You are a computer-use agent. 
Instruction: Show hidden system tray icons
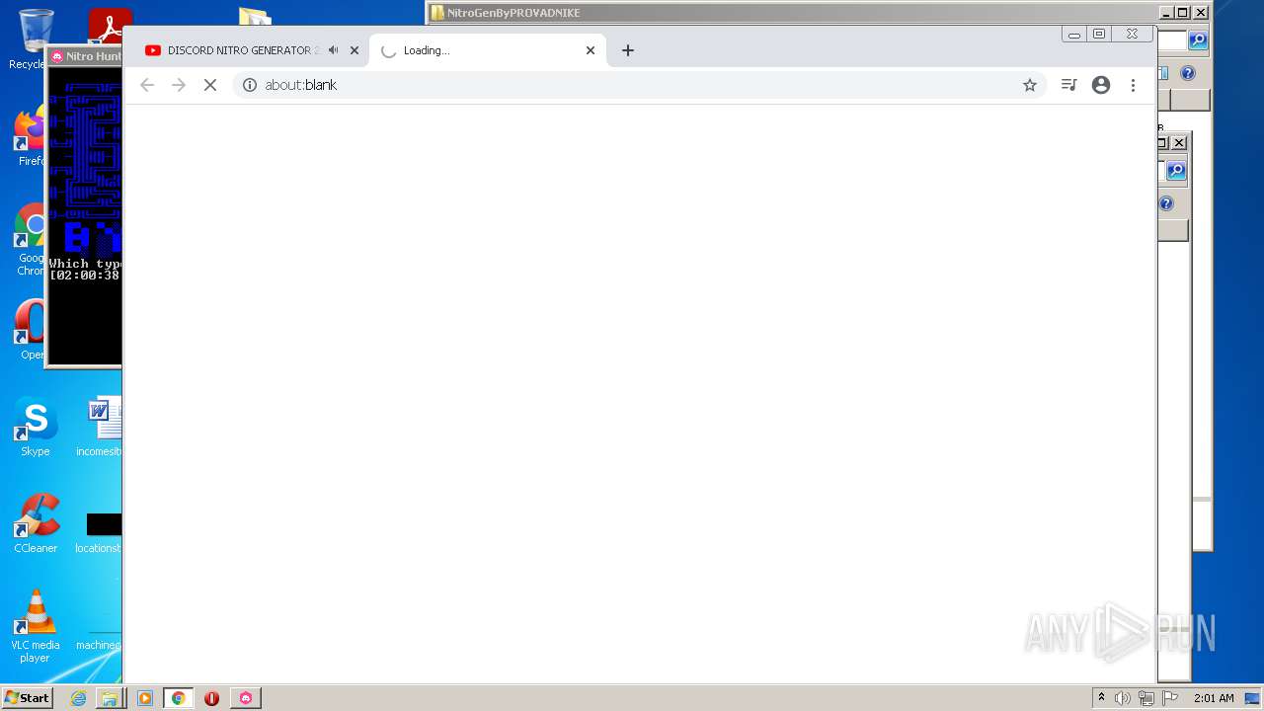tap(1101, 698)
